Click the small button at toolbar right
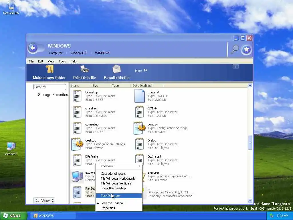 click(x=235, y=66)
